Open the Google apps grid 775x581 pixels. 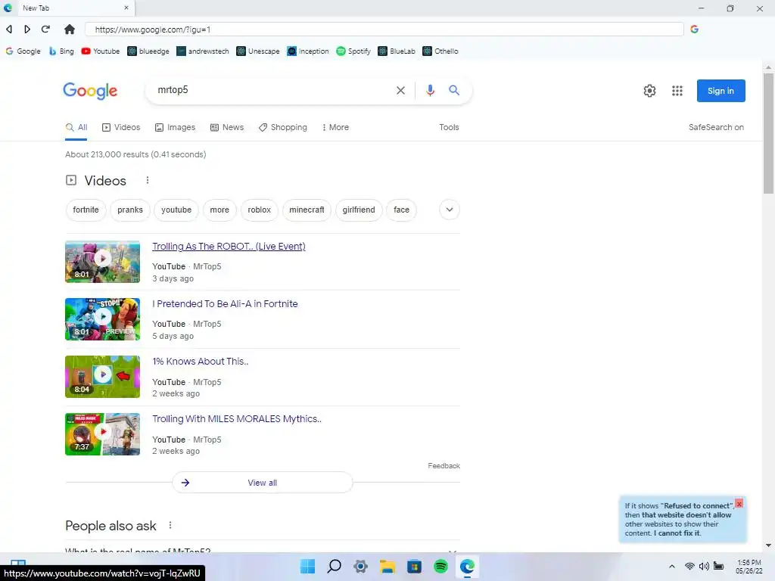click(677, 91)
